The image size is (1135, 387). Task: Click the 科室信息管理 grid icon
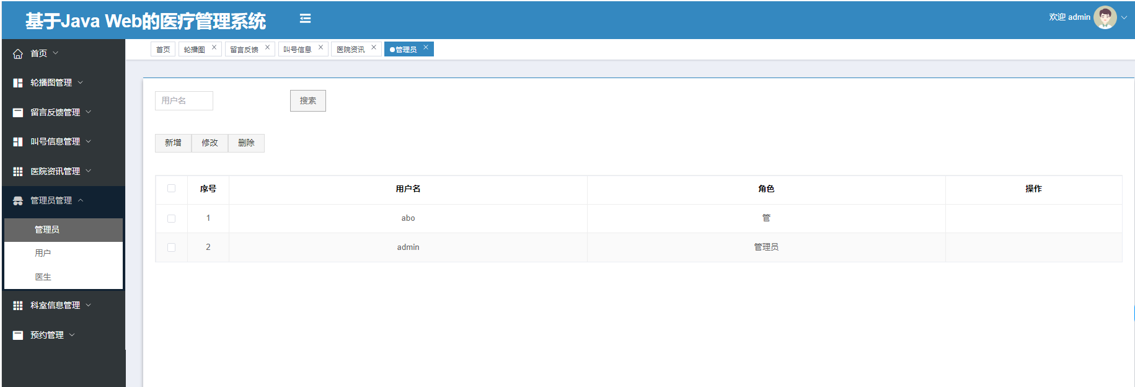18,306
